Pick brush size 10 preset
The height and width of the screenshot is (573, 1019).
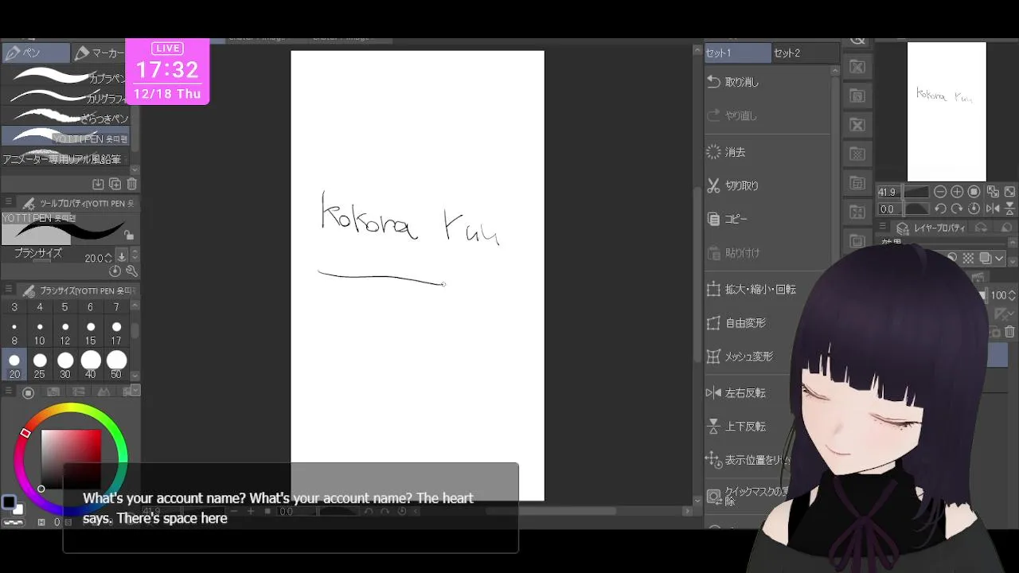(40, 333)
